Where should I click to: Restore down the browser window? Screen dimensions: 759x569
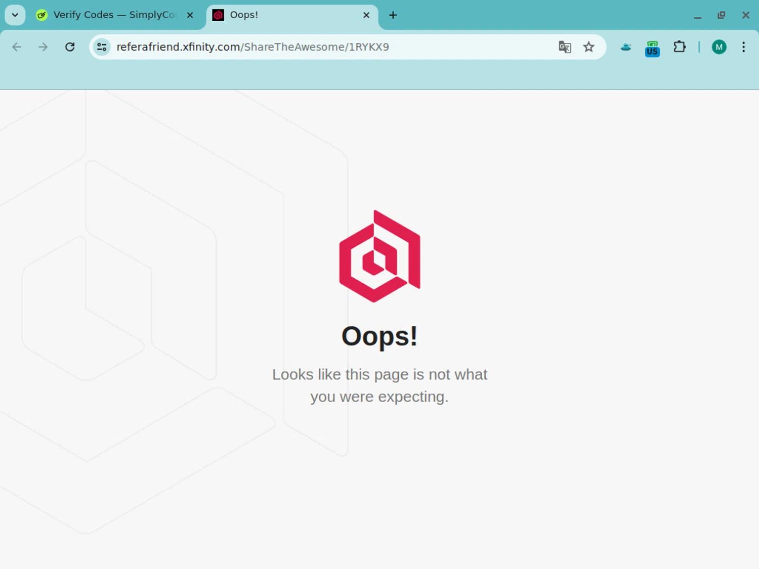pos(722,15)
